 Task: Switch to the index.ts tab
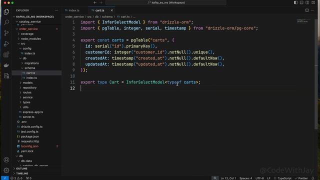(74, 10)
